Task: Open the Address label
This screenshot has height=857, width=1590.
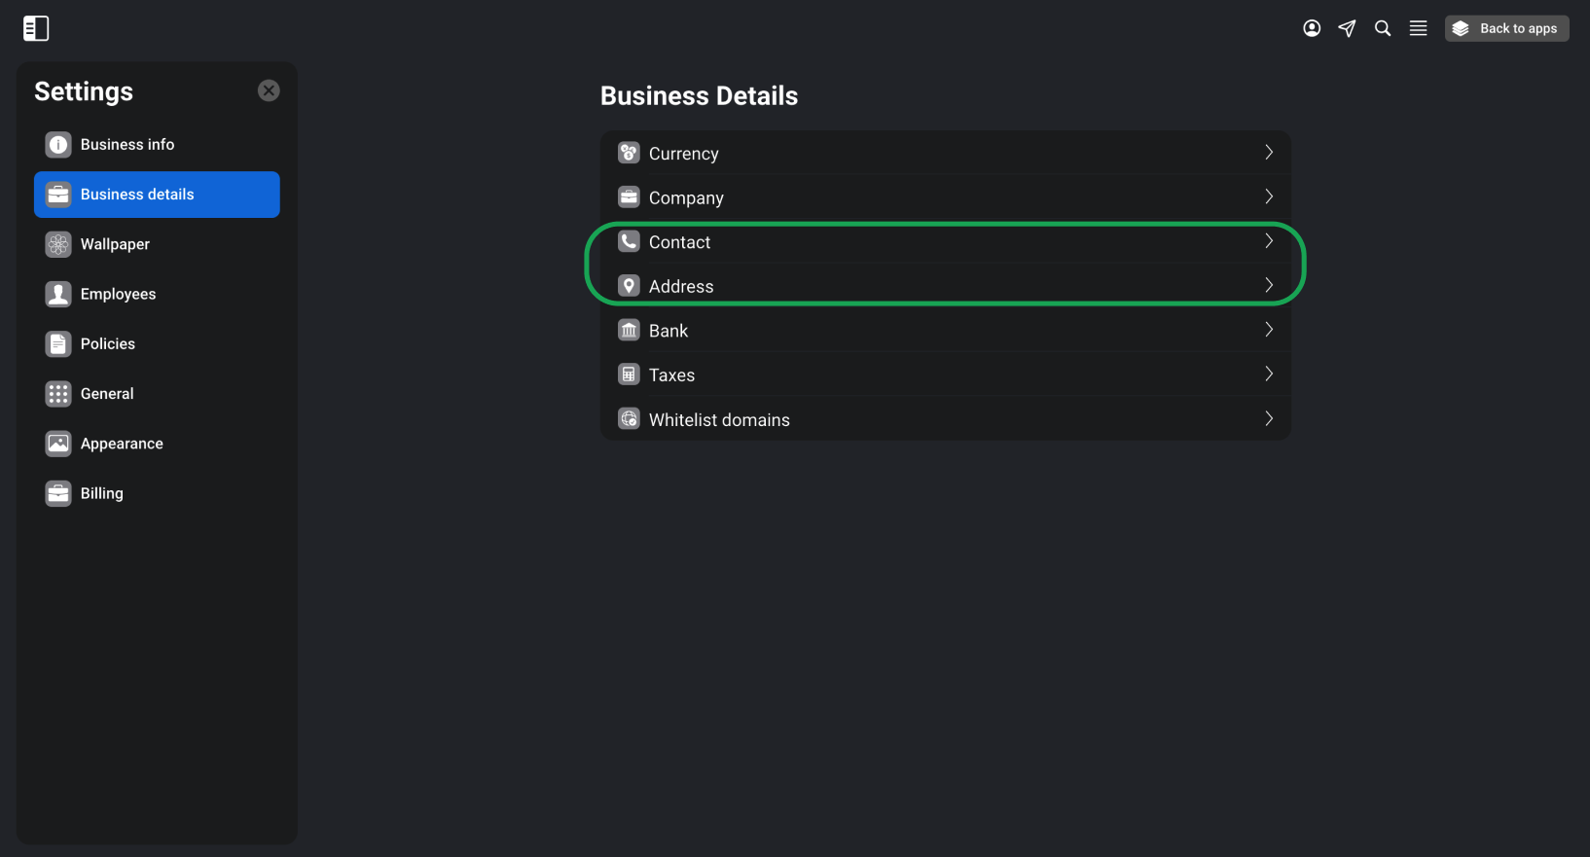Action: point(681,287)
